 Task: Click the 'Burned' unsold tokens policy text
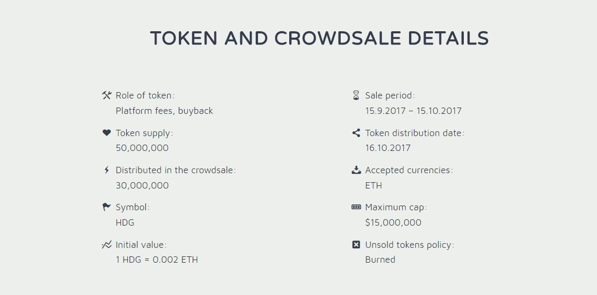click(x=380, y=260)
